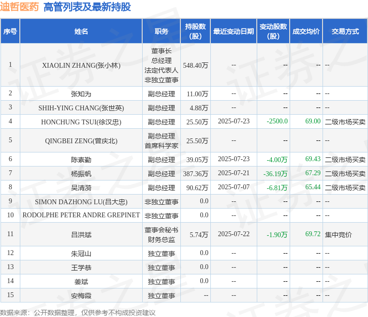The width and height of the screenshot is (368, 317).
Task: Click the 高管列表及最新持股 heading
Action: click(87, 7)
